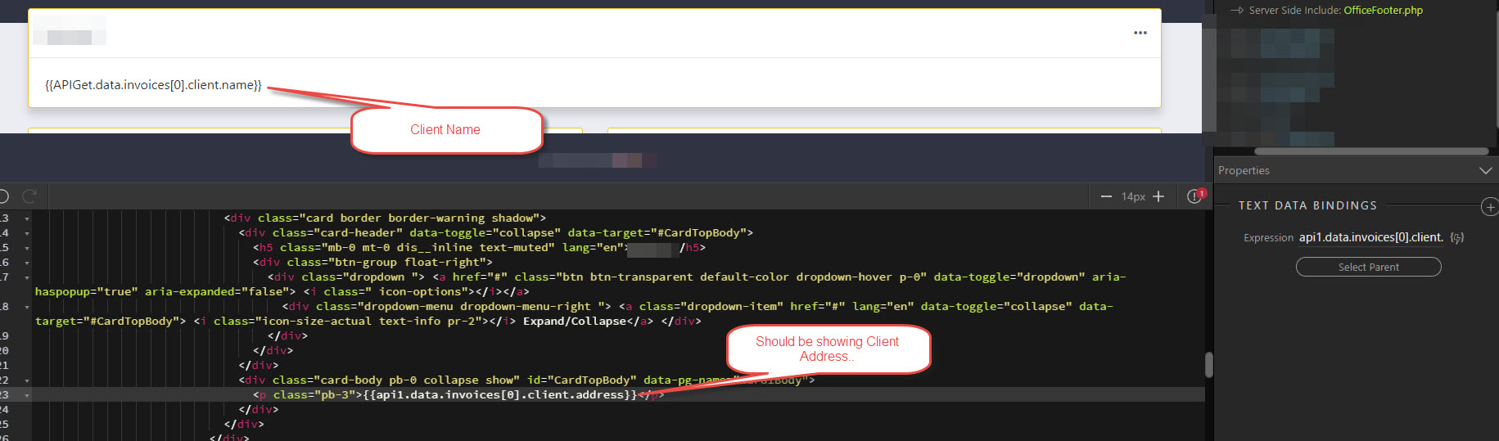The height and width of the screenshot is (441, 1499).
Task: Fold the h5 element at line 15
Action: point(27,248)
